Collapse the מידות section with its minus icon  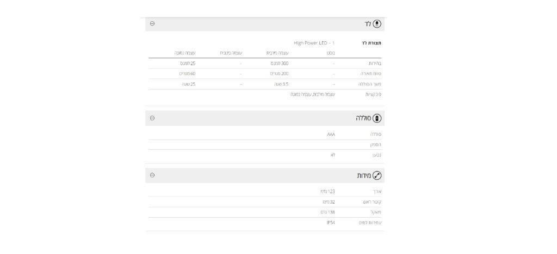(x=152, y=175)
